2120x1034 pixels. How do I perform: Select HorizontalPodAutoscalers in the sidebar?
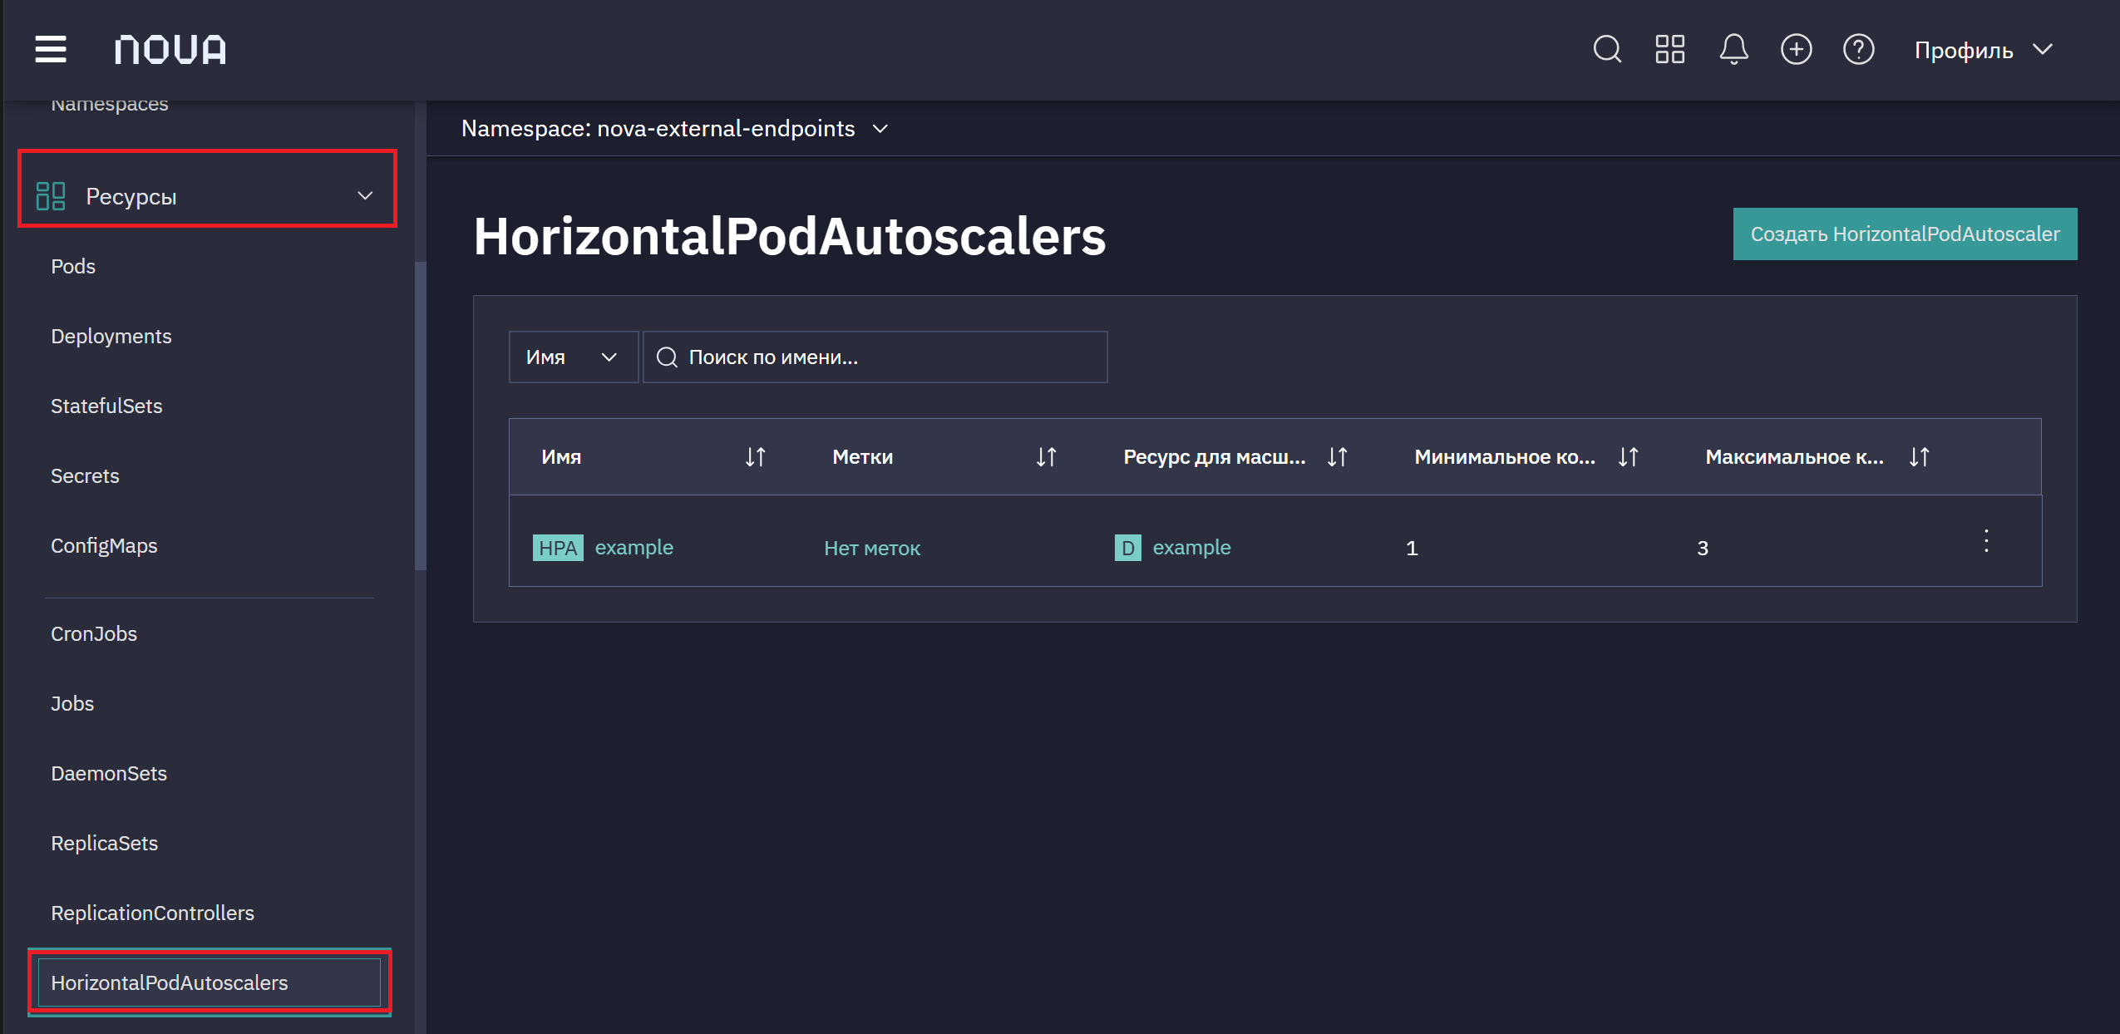click(210, 982)
